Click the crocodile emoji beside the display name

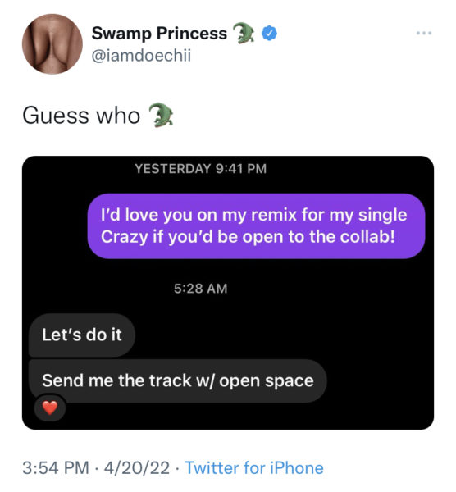tap(244, 33)
